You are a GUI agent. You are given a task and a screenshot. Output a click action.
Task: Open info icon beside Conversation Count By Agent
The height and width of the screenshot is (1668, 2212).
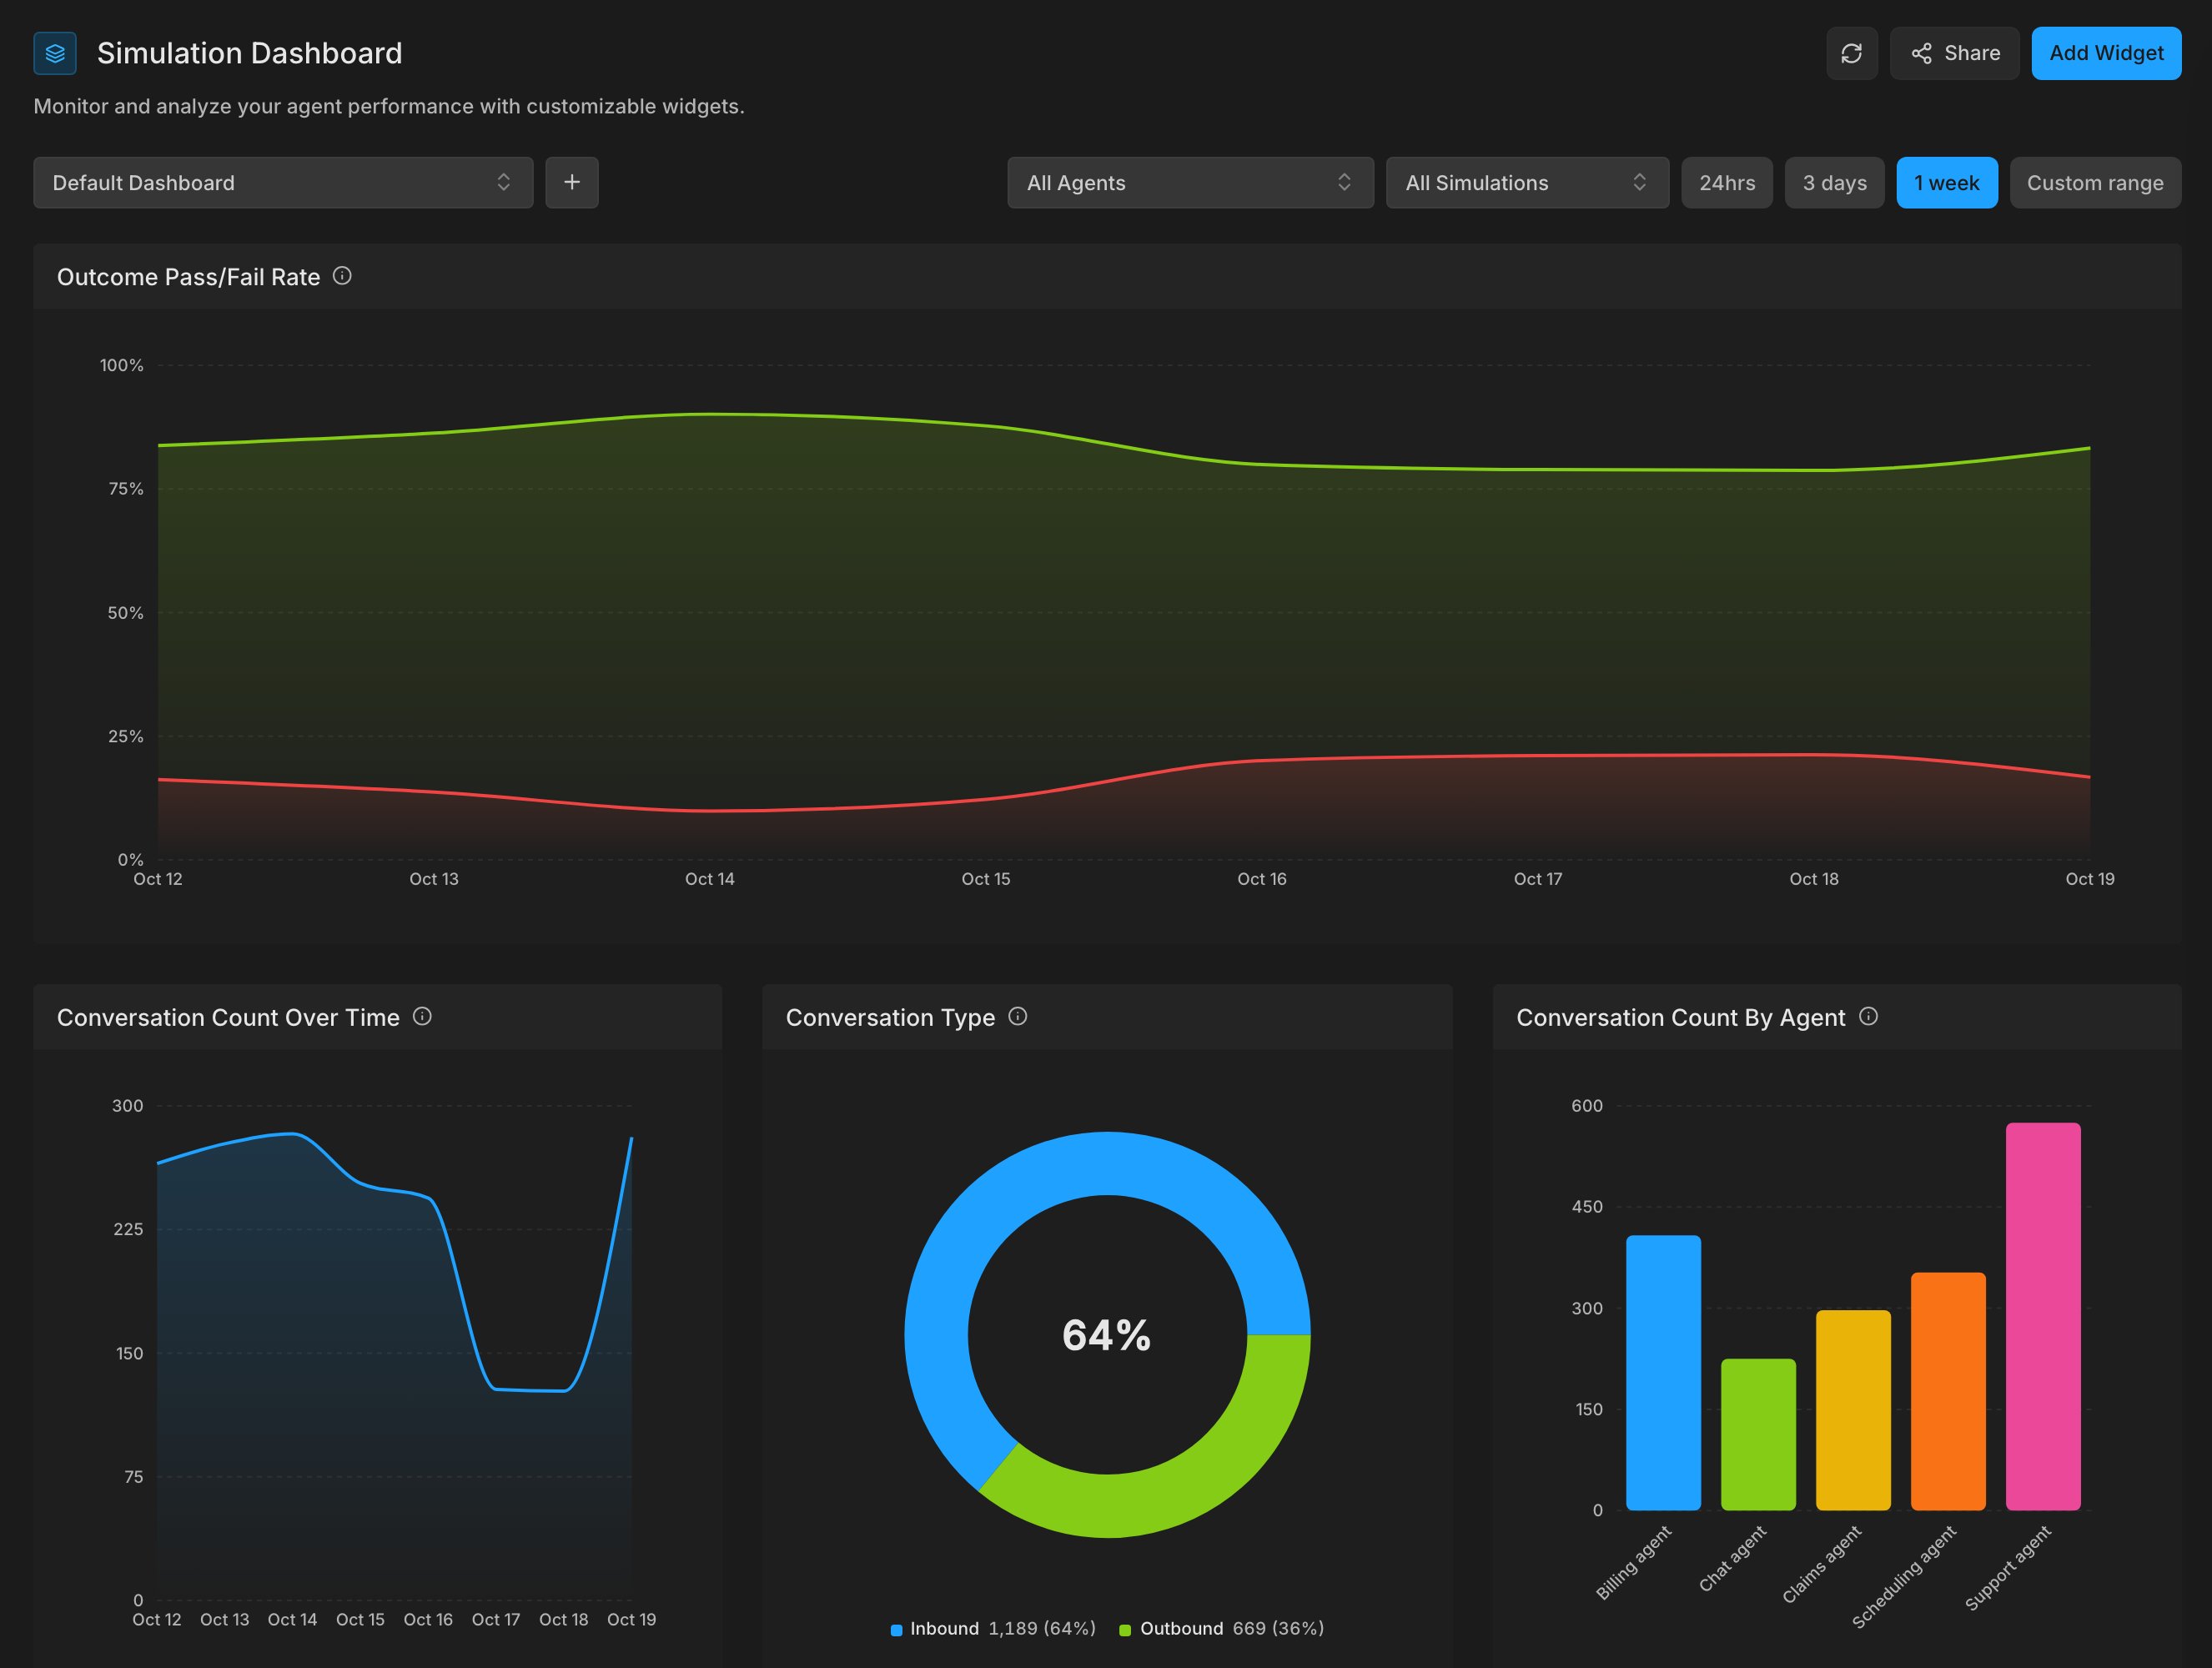1868,1016
